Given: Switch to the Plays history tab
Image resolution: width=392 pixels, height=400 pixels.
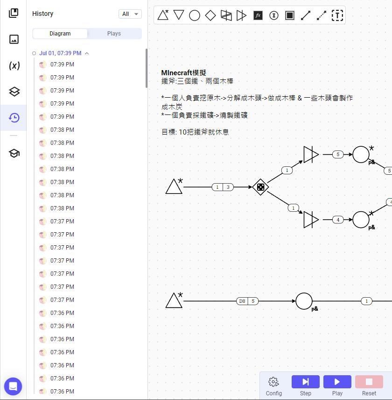Looking at the screenshot, I should pyautogui.click(x=114, y=34).
